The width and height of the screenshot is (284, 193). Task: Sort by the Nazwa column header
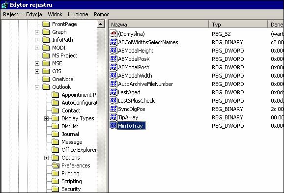pos(159,24)
